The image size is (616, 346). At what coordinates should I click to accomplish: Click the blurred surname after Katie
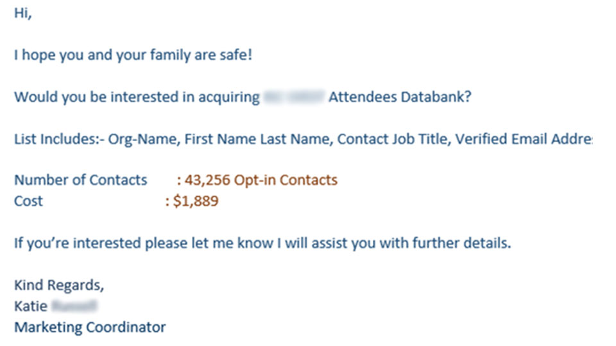pos(74,306)
